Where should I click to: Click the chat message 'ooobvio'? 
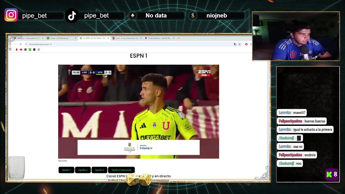click(297, 155)
